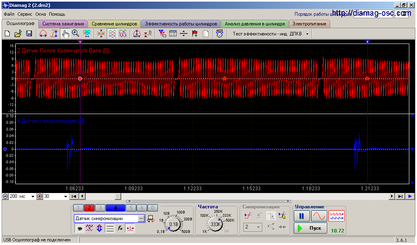417x245 pixels.
Task: Click the horizontal measurement arc tool
Action: pyautogui.click(x=43, y=34)
